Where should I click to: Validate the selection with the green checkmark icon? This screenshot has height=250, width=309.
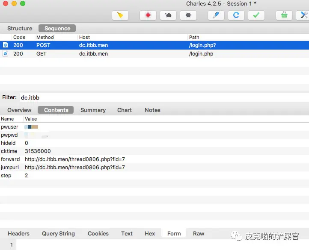[256, 15]
